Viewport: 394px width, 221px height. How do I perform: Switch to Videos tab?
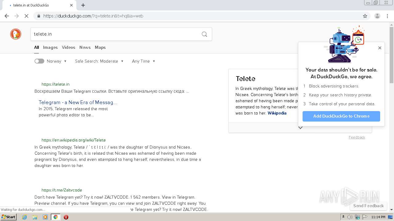tap(68, 47)
